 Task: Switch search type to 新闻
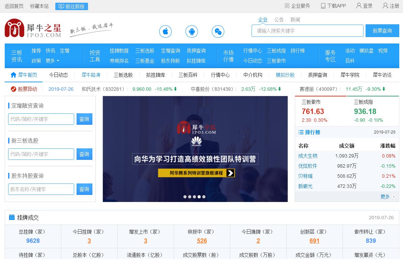coord(295,20)
